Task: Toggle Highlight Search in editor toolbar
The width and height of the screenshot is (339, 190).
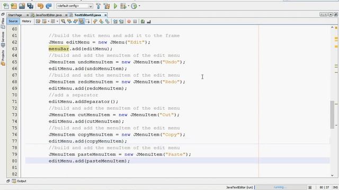Action: click(x=82, y=21)
